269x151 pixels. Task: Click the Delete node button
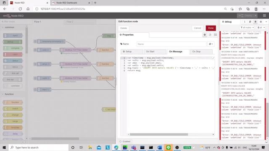124,28
